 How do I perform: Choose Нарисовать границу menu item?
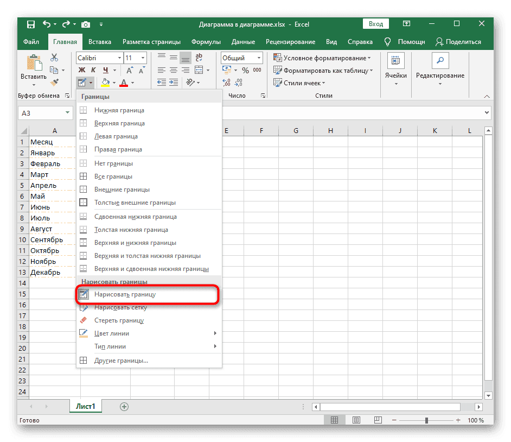click(125, 294)
